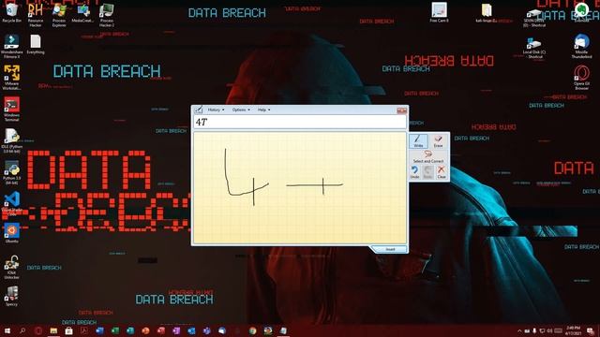Insert the recognized math expression

tap(390, 249)
